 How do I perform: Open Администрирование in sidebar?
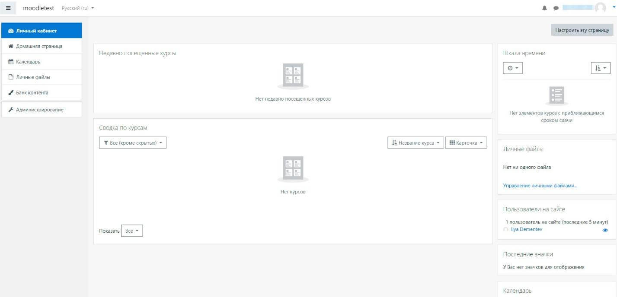42,110
